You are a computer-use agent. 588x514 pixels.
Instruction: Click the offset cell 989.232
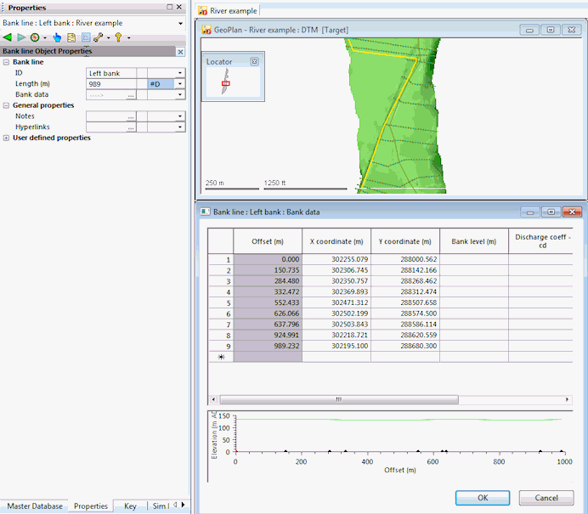point(268,346)
